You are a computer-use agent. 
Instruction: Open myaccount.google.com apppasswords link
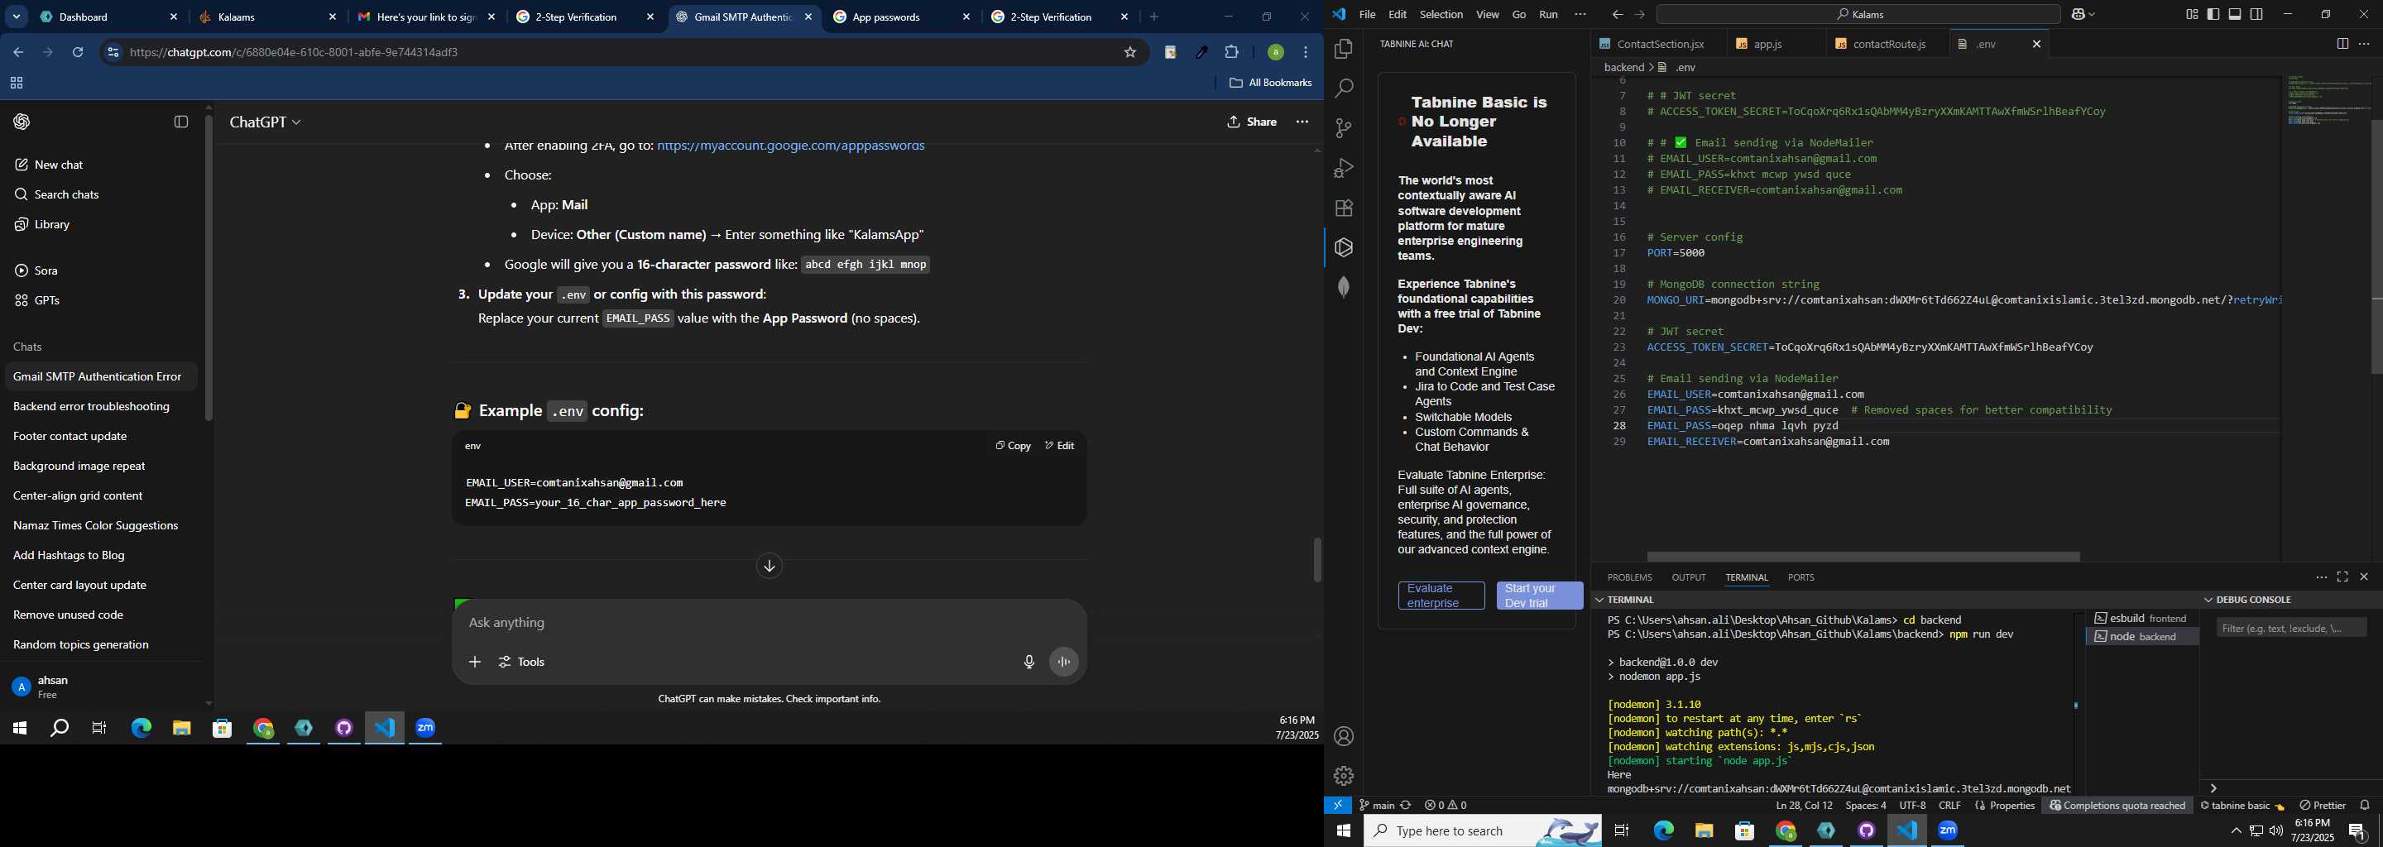(791, 147)
